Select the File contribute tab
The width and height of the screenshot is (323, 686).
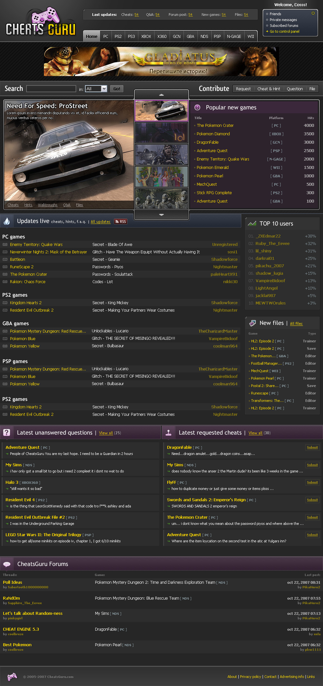[x=312, y=89]
